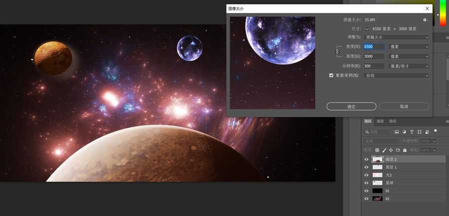Click the nebula 01 layer thumbnail
The height and width of the screenshot is (216, 449).
click(x=377, y=199)
